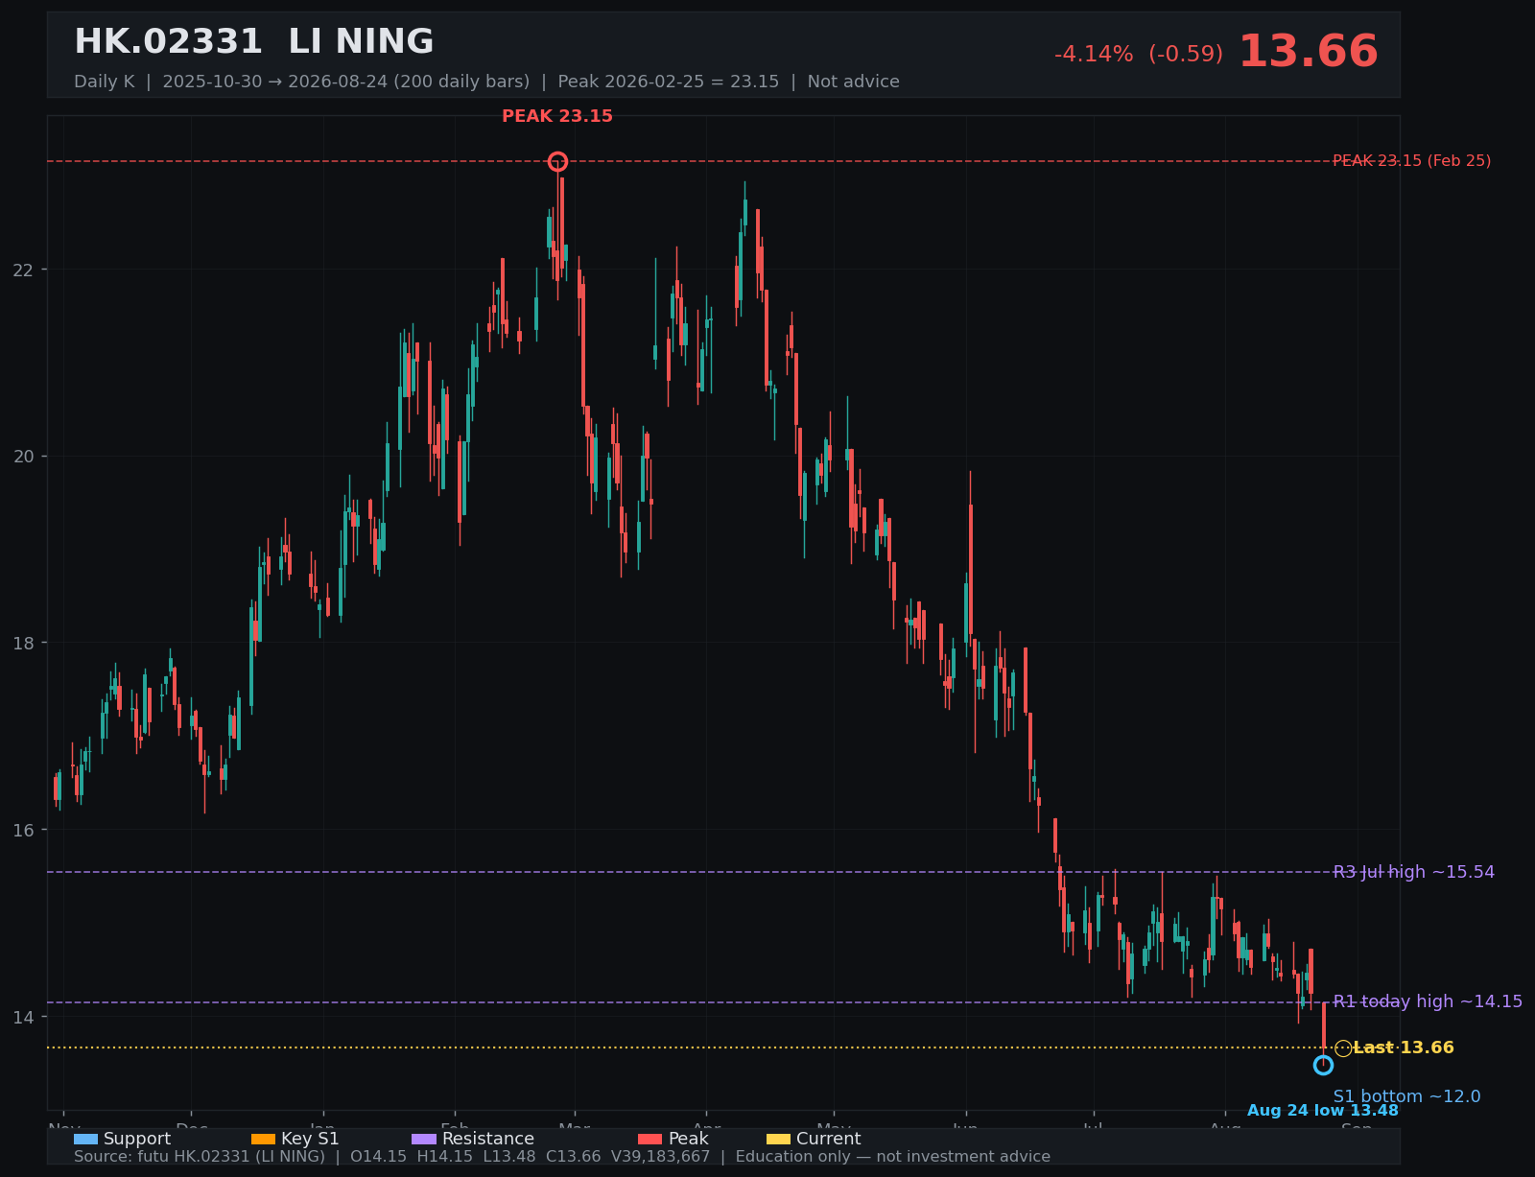Viewport: 1535px width, 1177px height.
Task: Click the 16 tick on the price axis
Action: pos(23,830)
